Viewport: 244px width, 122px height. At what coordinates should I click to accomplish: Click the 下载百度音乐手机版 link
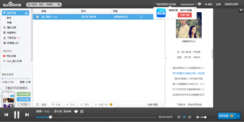(x=165, y=4)
